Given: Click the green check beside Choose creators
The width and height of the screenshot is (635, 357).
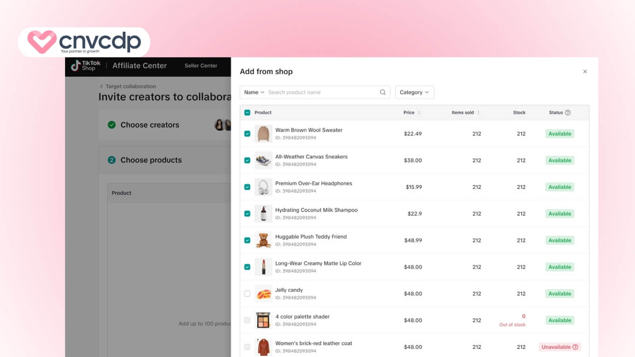Looking at the screenshot, I should (x=112, y=125).
